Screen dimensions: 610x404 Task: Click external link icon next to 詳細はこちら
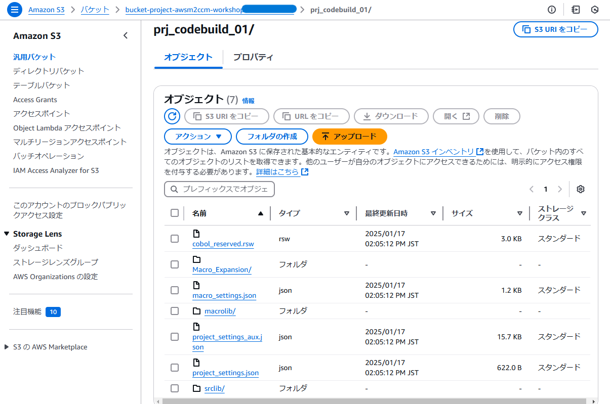[305, 172]
